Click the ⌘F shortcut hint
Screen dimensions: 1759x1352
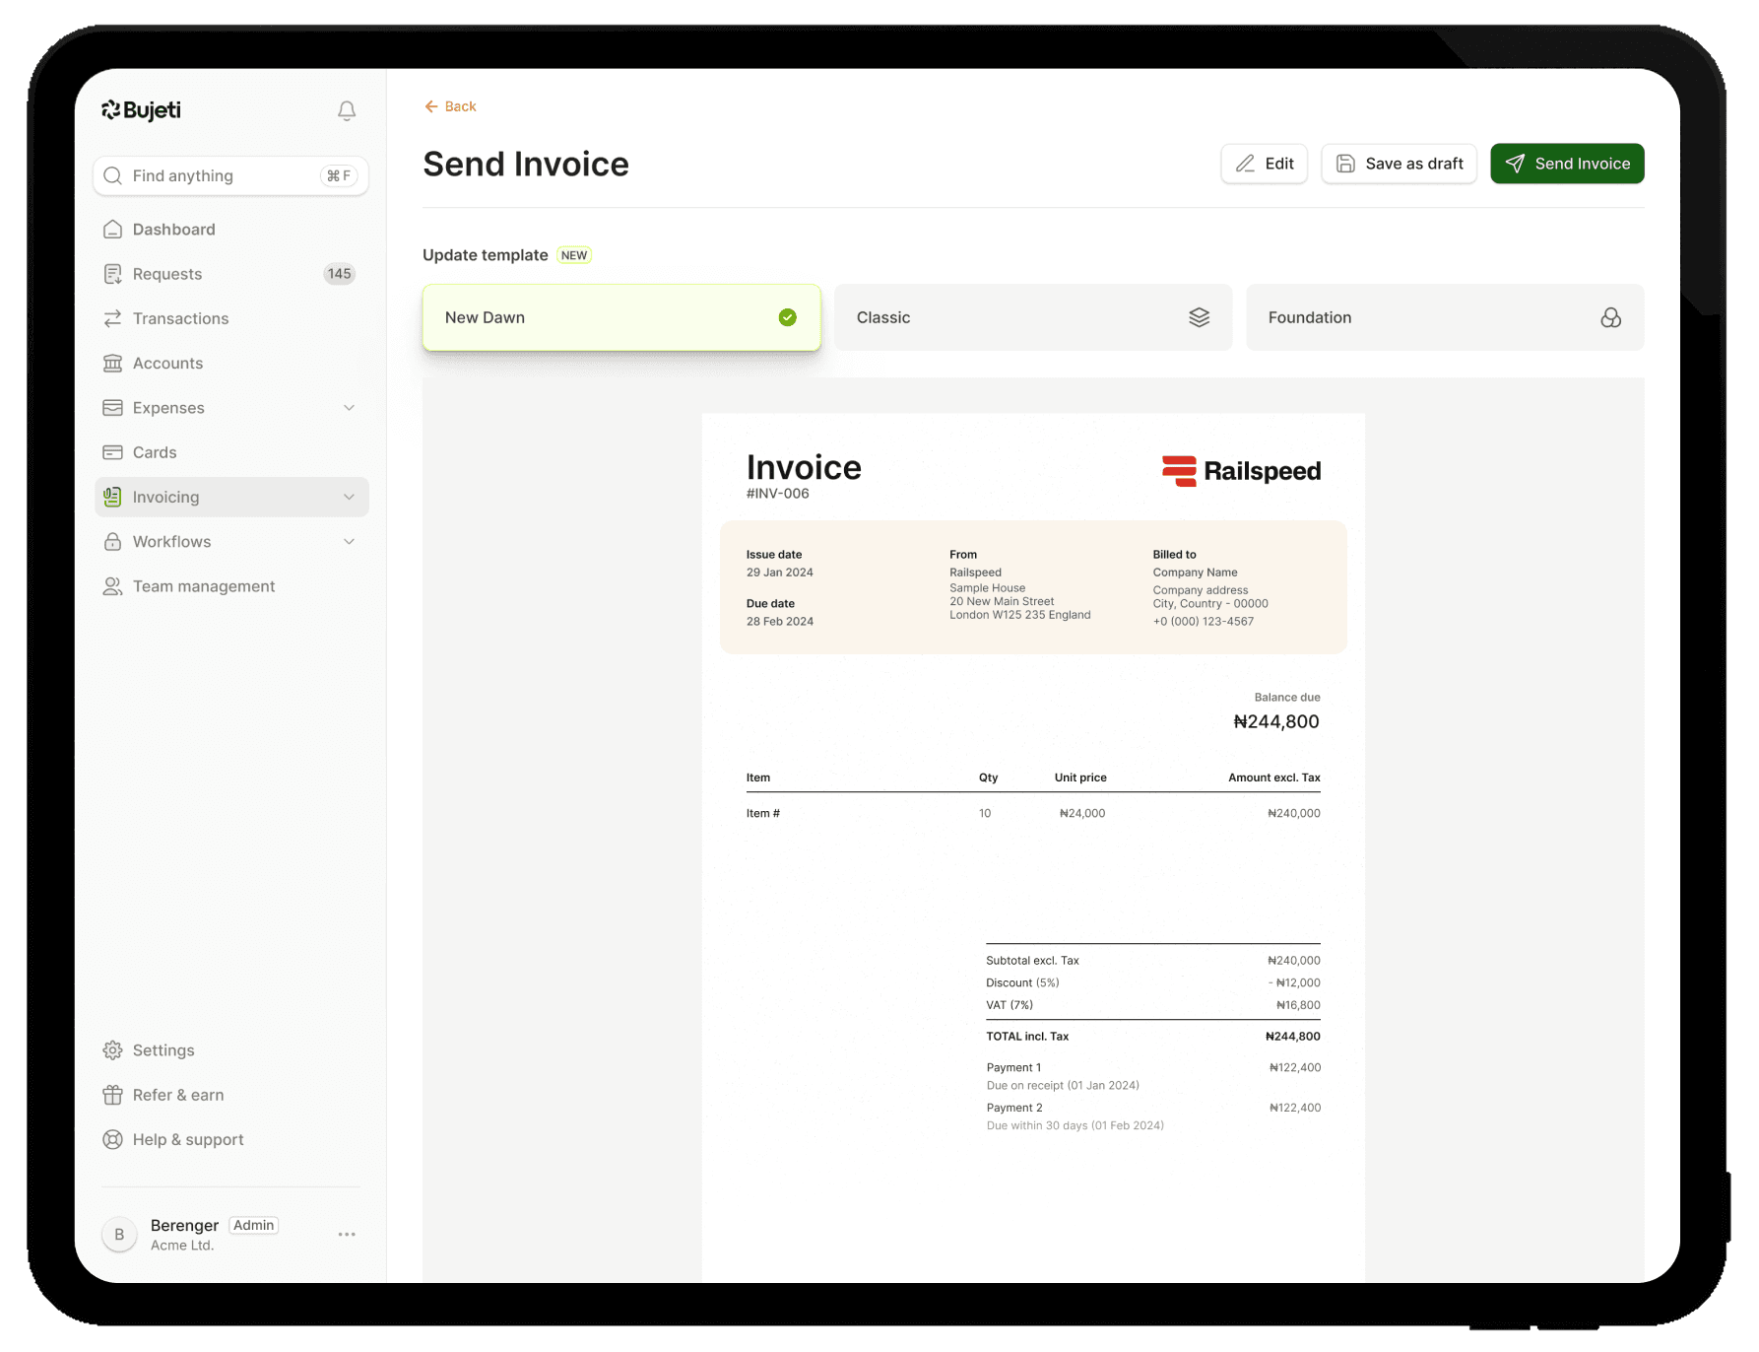click(339, 175)
